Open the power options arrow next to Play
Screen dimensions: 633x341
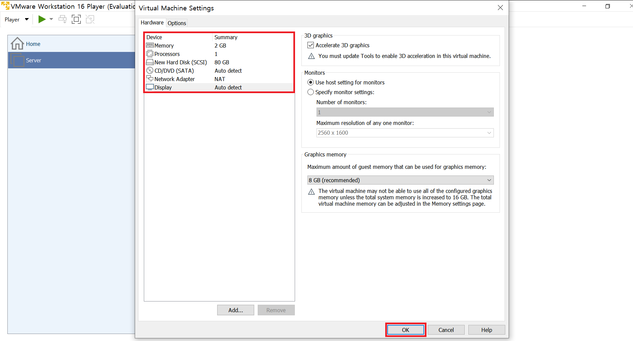[x=51, y=19]
